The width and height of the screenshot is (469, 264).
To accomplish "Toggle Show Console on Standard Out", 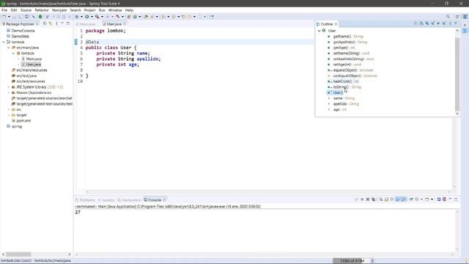I will tap(398, 199).
